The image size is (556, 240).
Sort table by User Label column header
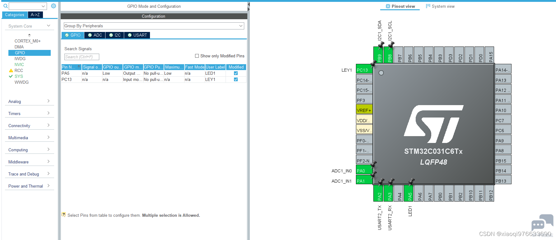215,67
